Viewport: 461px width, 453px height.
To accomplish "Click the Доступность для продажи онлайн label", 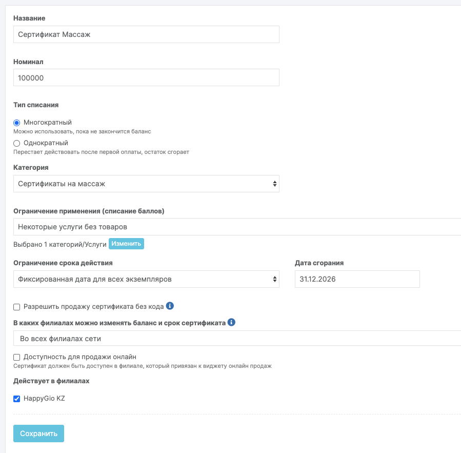I will tap(80, 357).
